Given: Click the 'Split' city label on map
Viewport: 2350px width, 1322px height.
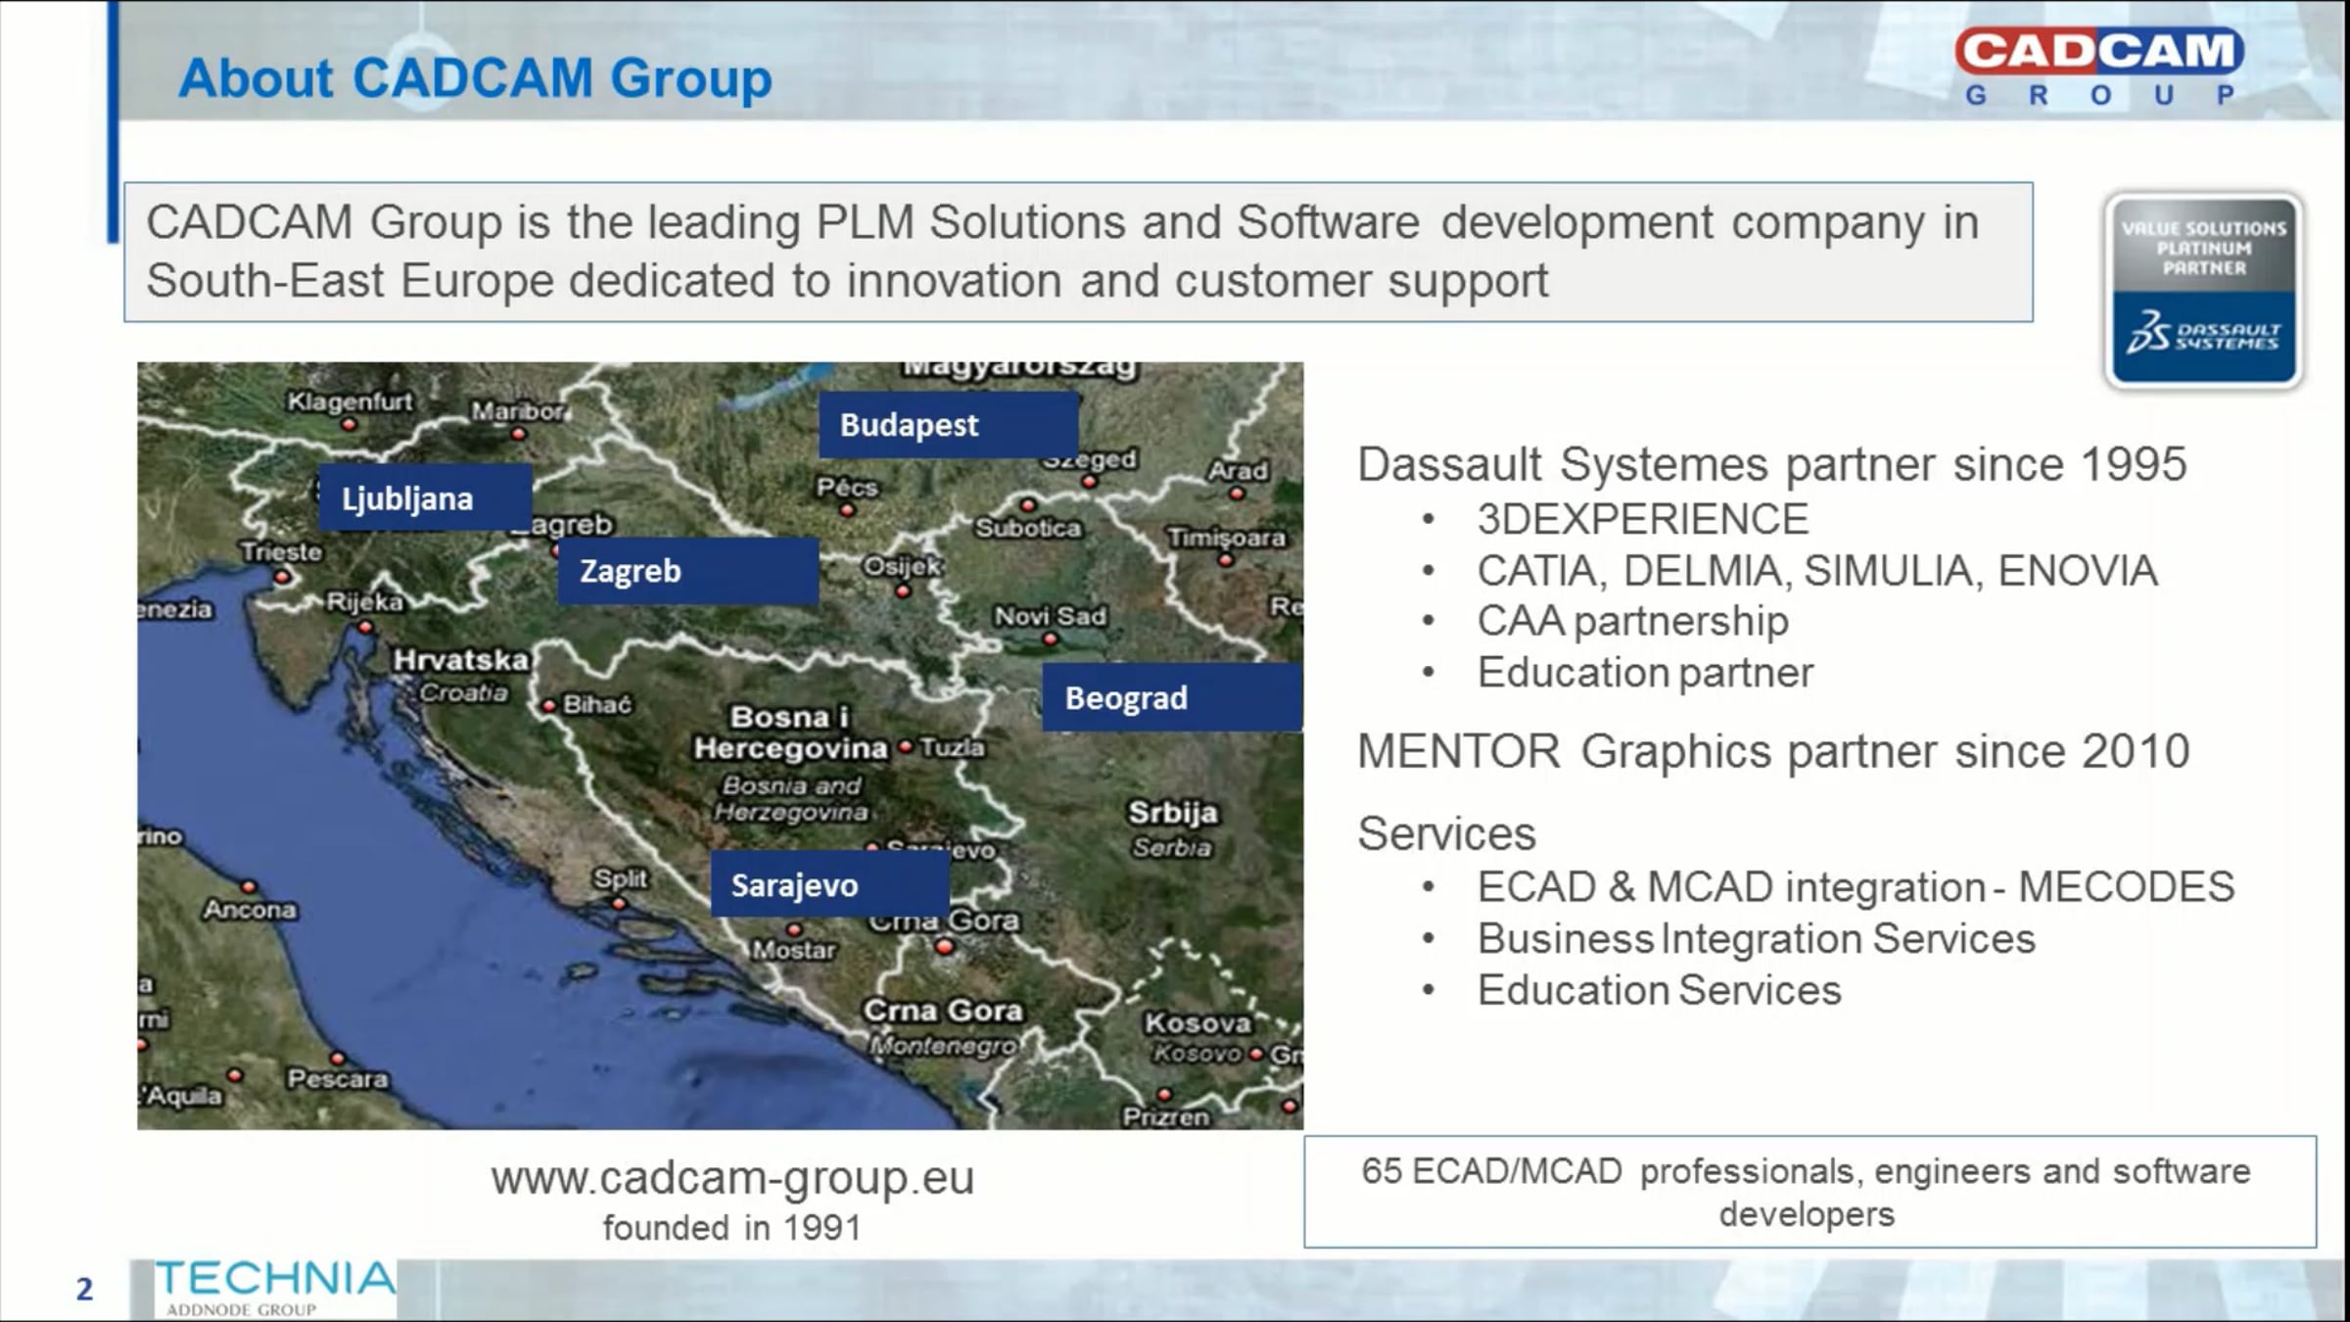Looking at the screenshot, I should [x=621, y=878].
